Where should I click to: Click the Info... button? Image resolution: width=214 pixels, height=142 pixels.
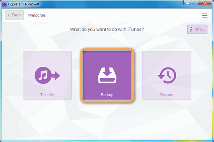(197, 29)
